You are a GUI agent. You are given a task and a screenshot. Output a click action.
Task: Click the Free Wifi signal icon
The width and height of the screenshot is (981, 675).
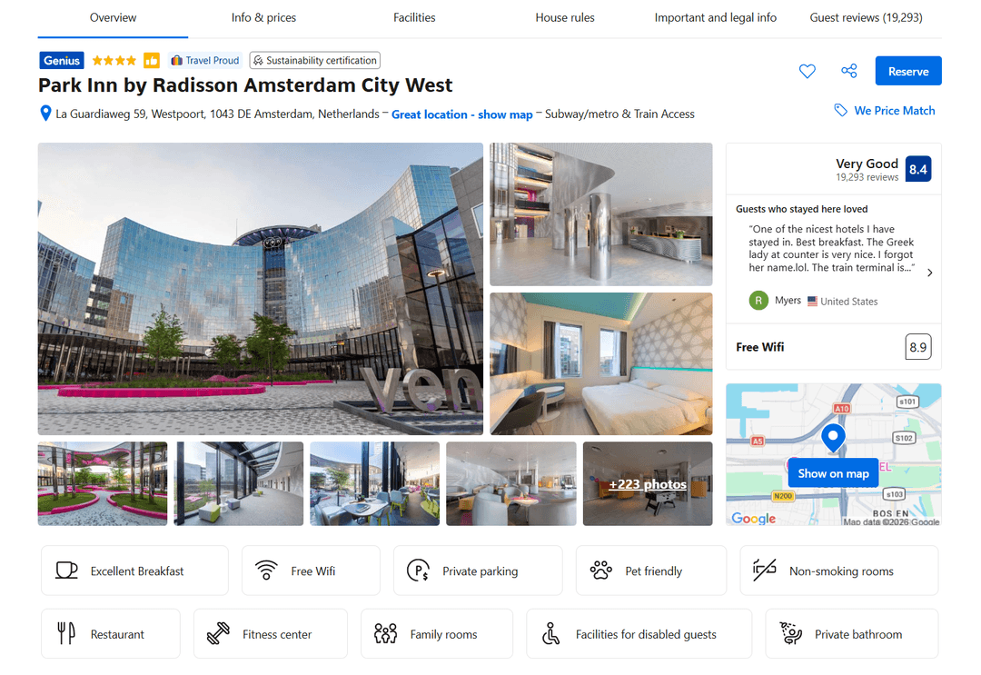click(x=266, y=570)
